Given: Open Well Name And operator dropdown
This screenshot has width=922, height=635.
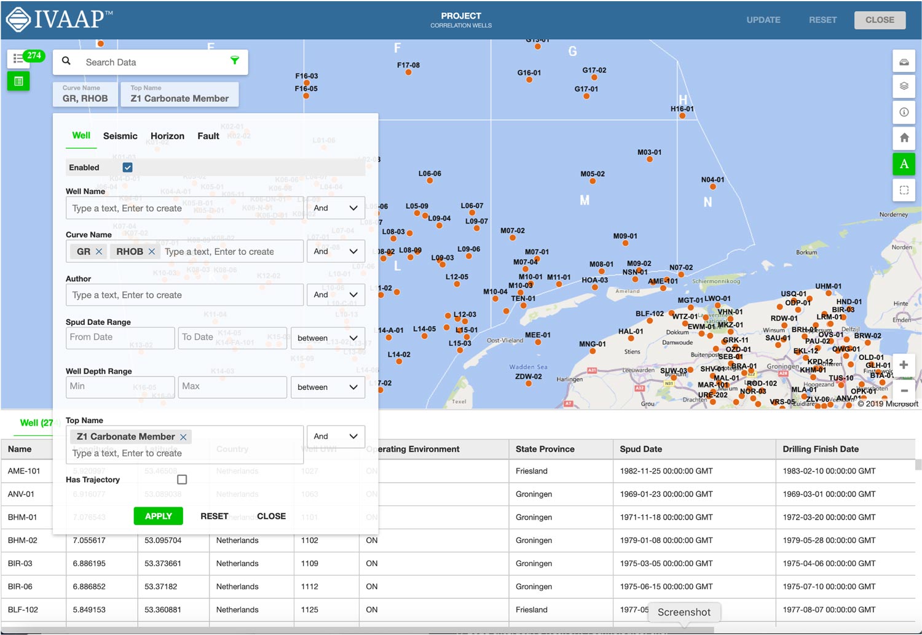Looking at the screenshot, I should click(x=336, y=208).
